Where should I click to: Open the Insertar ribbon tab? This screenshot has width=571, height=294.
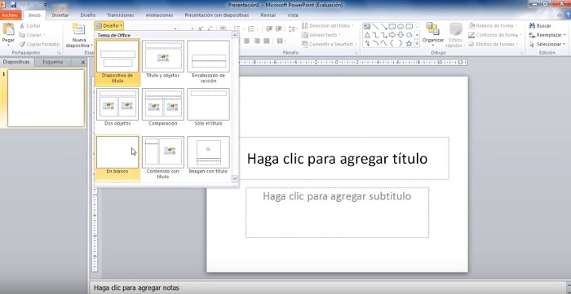(60, 15)
